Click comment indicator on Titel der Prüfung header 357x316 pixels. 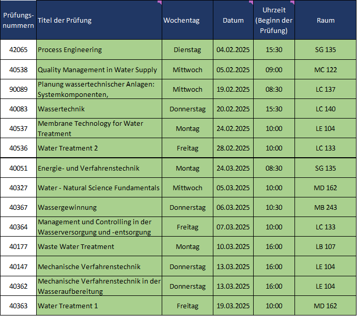159,3
